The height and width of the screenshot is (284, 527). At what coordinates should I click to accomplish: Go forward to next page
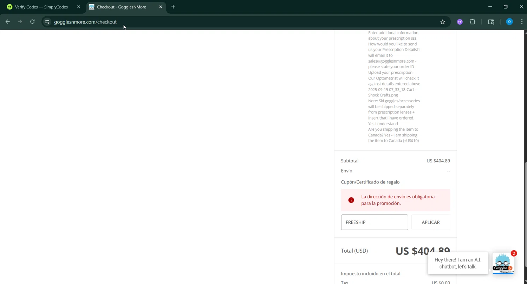tap(20, 22)
